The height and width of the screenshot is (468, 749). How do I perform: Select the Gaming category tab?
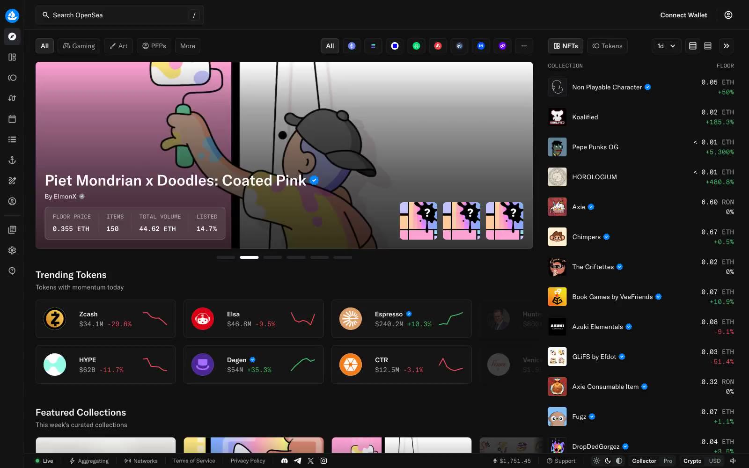pyautogui.click(x=79, y=46)
